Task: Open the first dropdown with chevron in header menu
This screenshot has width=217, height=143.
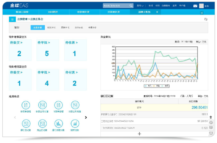Action: (140, 6)
